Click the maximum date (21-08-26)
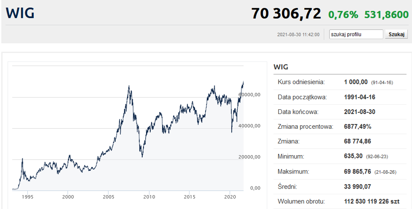 tap(385, 172)
